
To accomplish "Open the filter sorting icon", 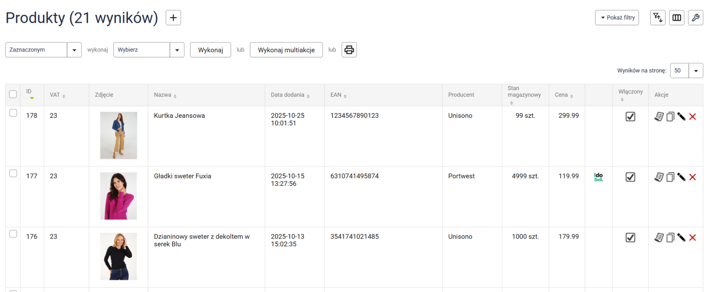I will tap(658, 18).
